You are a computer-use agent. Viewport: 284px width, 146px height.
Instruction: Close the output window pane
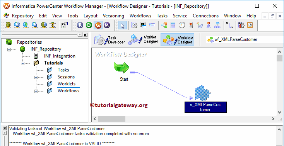[5, 128]
